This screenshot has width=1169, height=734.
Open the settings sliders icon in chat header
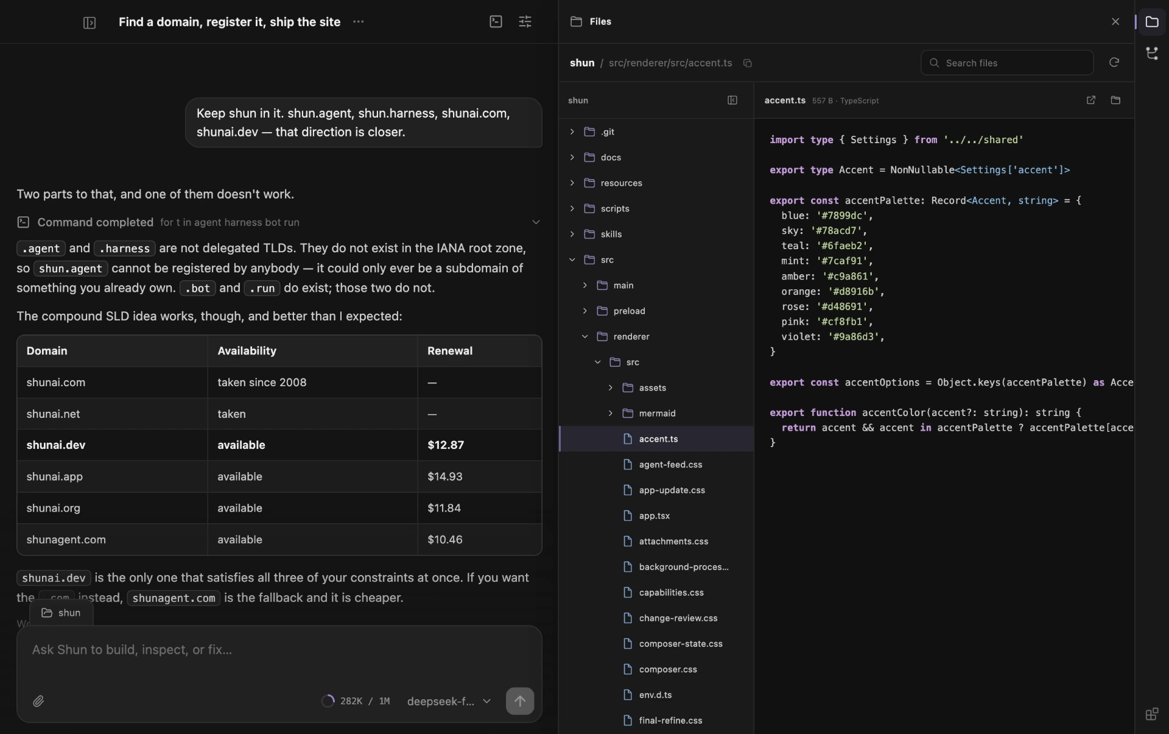click(x=525, y=21)
